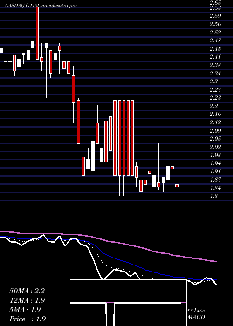The image size is (233, 326).
Task: Click the 1.8 price axis label
Action: [213, 196]
